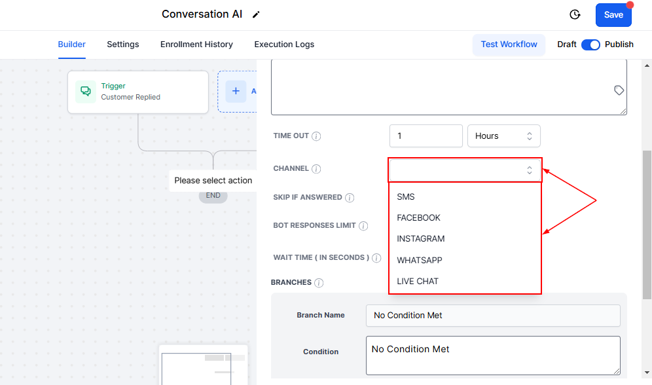Click the Publish label
Viewport: 652px width, 385px height.
[619, 45]
